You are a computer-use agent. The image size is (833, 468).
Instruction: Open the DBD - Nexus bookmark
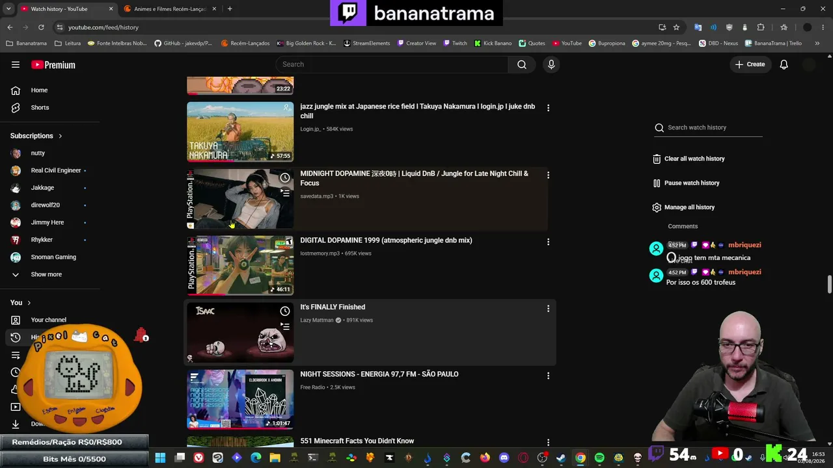click(x=718, y=44)
